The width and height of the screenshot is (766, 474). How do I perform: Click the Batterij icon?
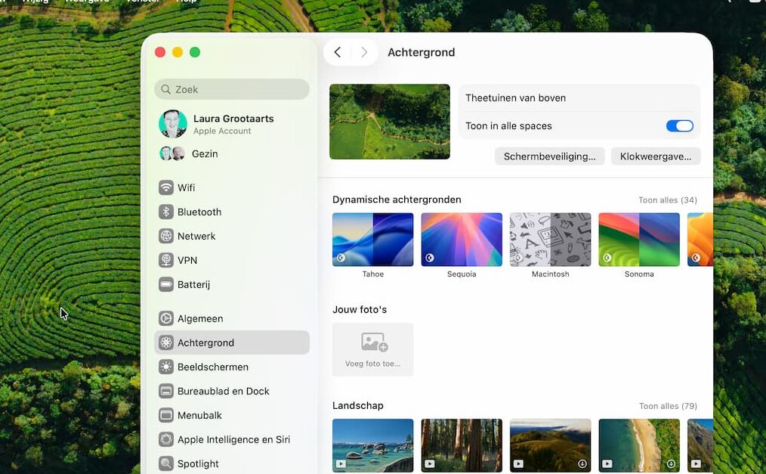click(x=166, y=284)
